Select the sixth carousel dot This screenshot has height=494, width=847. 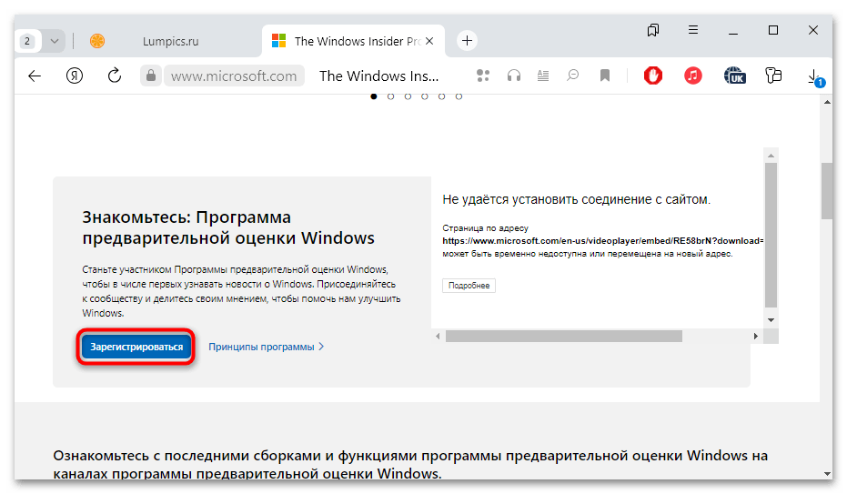pos(459,96)
